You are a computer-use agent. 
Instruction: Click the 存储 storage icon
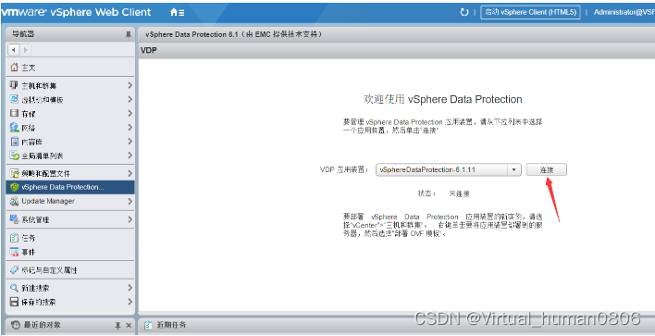pos(15,113)
